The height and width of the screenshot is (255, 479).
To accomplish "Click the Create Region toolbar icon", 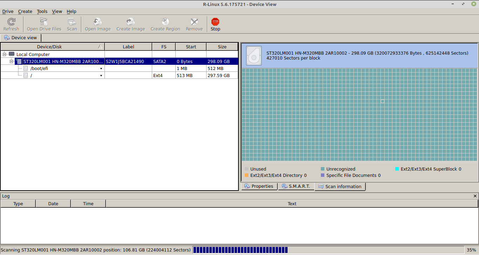I will (165, 22).
